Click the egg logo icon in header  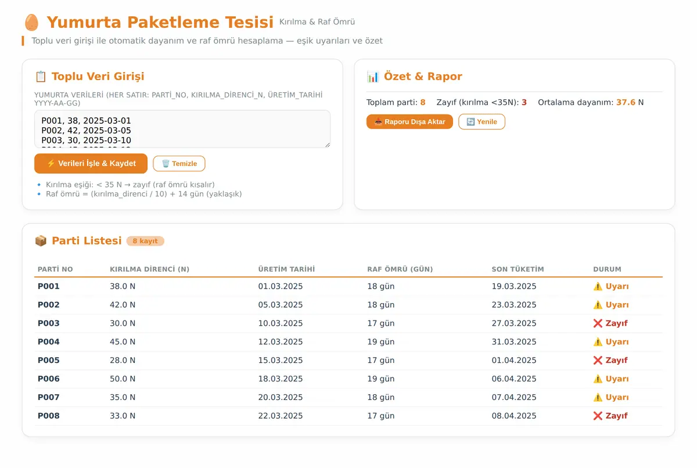[x=31, y=23]
